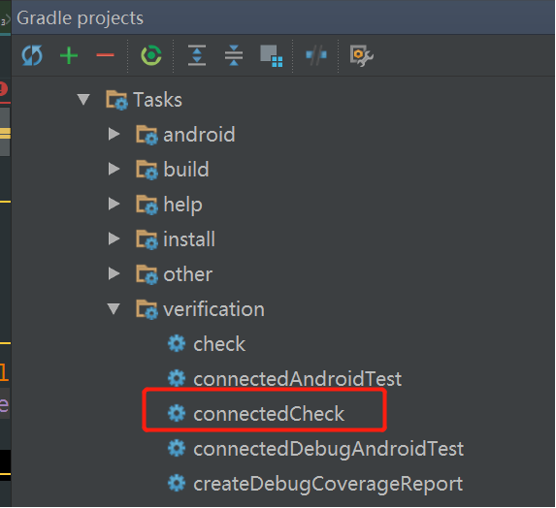Execute Gradle task via green circle icon
Viewport: 556px width, 508px height.
[x=151, y=55]
